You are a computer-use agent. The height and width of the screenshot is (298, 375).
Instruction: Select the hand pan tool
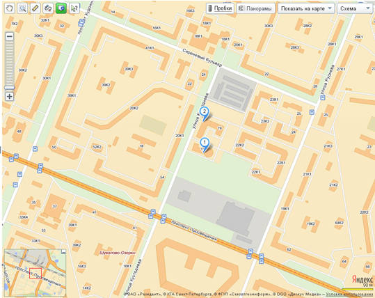(9, 8)
